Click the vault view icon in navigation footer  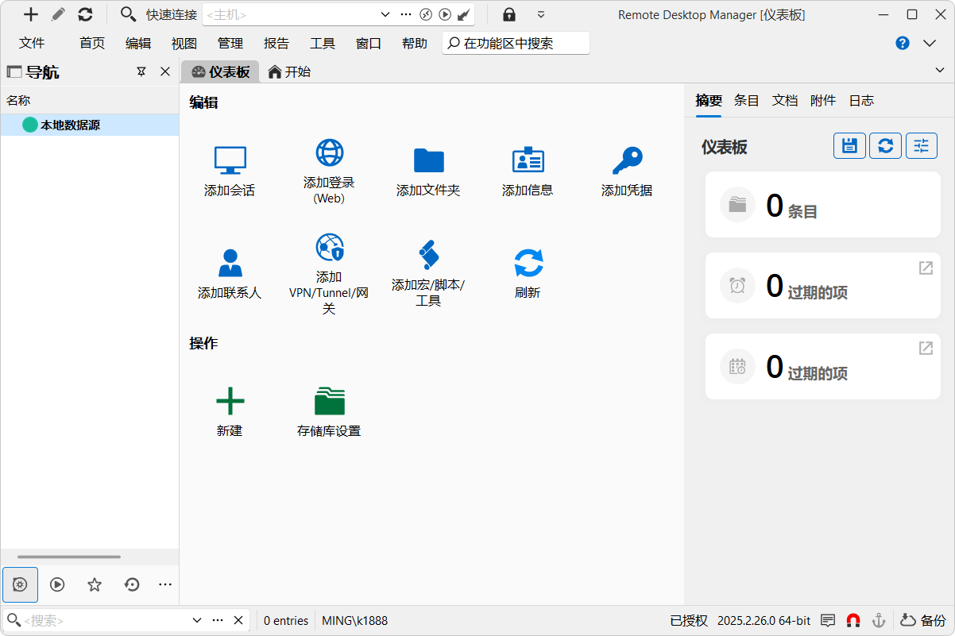(20, 584)
